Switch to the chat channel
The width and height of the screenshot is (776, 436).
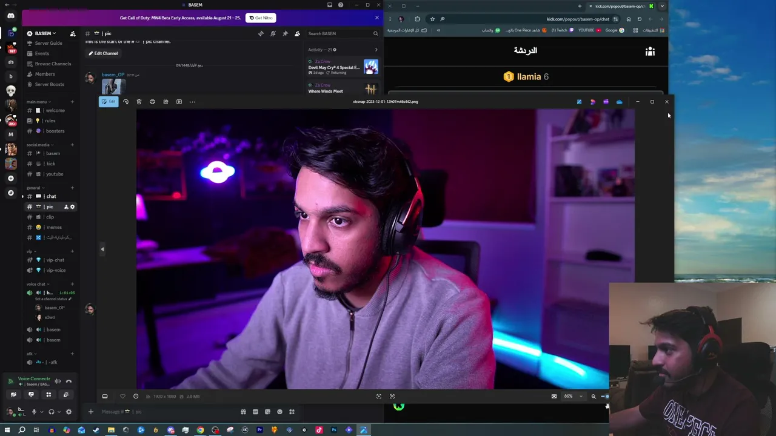pos(51,196)
